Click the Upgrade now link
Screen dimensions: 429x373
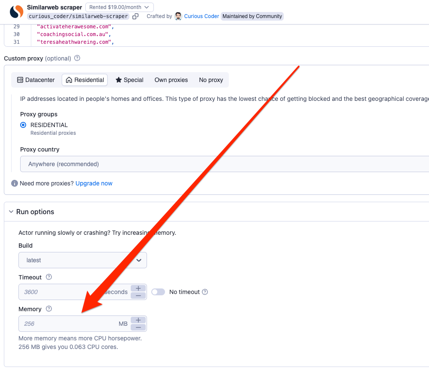[x=94, y=183]
